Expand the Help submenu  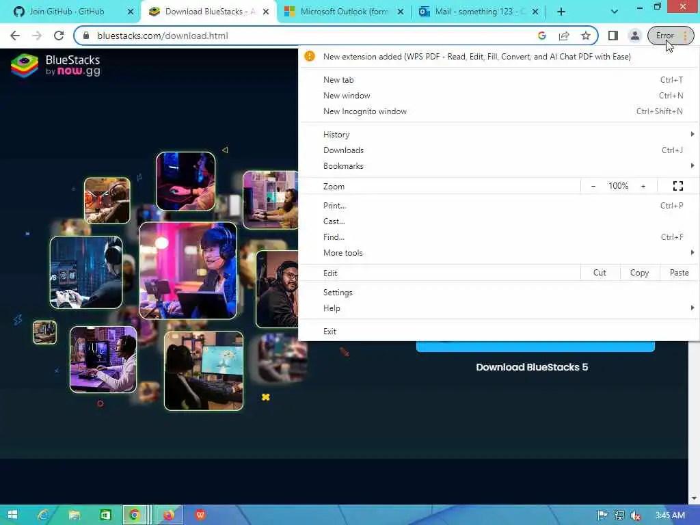coord(498,308)
